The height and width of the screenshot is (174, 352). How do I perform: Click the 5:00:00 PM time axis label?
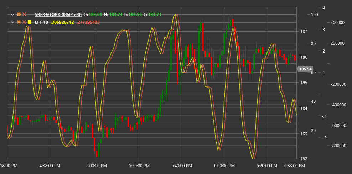pyautogui.click(x=97, y=166)
